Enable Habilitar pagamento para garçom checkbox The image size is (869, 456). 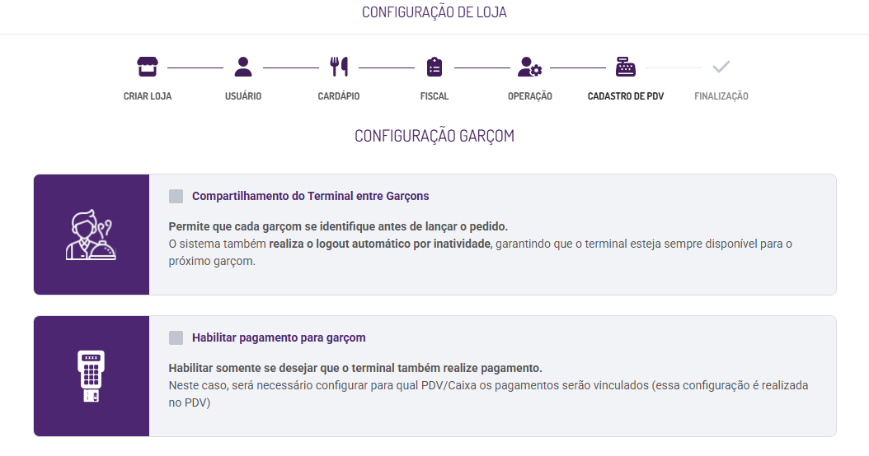[x=176, y=338]
